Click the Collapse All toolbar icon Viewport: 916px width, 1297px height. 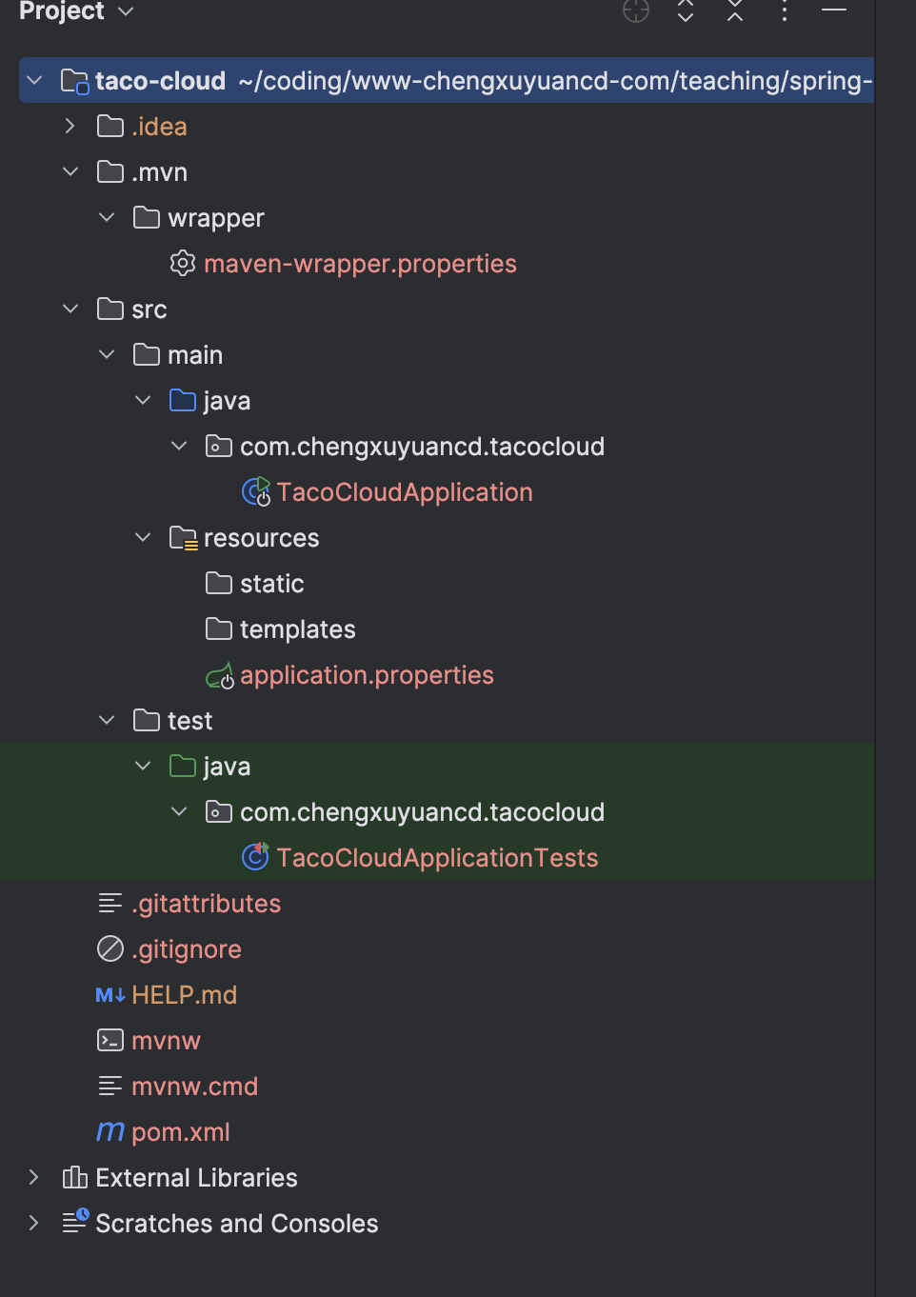point(734,10)
